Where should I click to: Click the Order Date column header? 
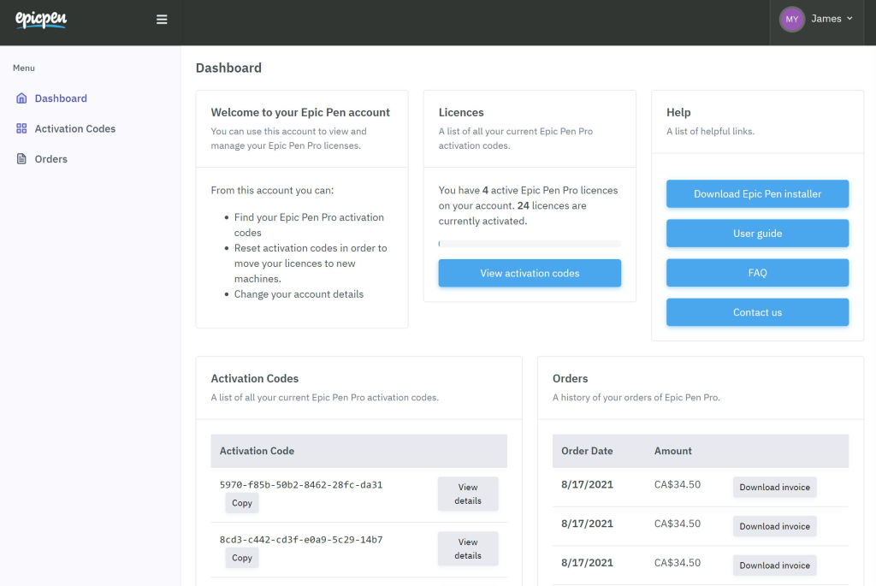click(587, 451)
